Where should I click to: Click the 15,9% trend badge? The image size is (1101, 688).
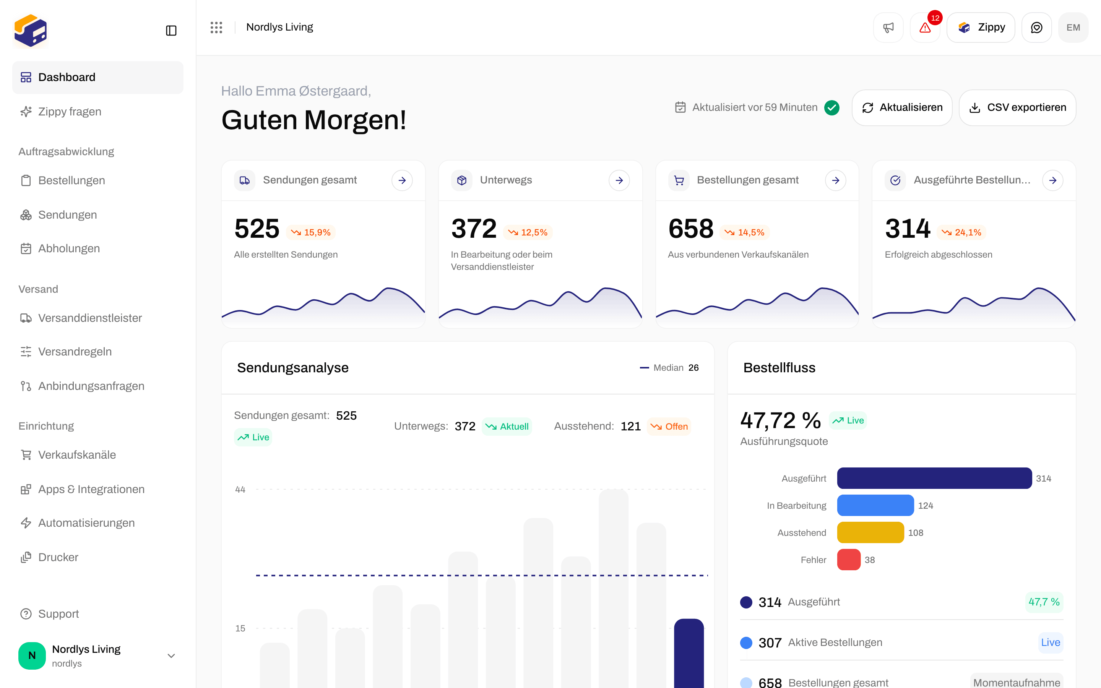click(x=311, y=232)
